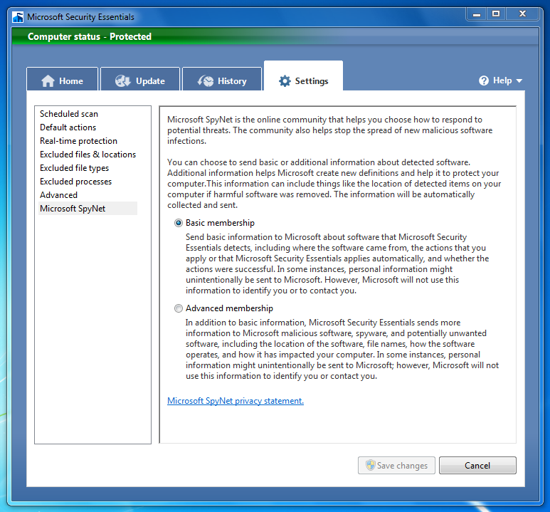Select Real-time protection in the sidebar
Image resolution: width=550 pixels, height=512 pixels.
78,141
